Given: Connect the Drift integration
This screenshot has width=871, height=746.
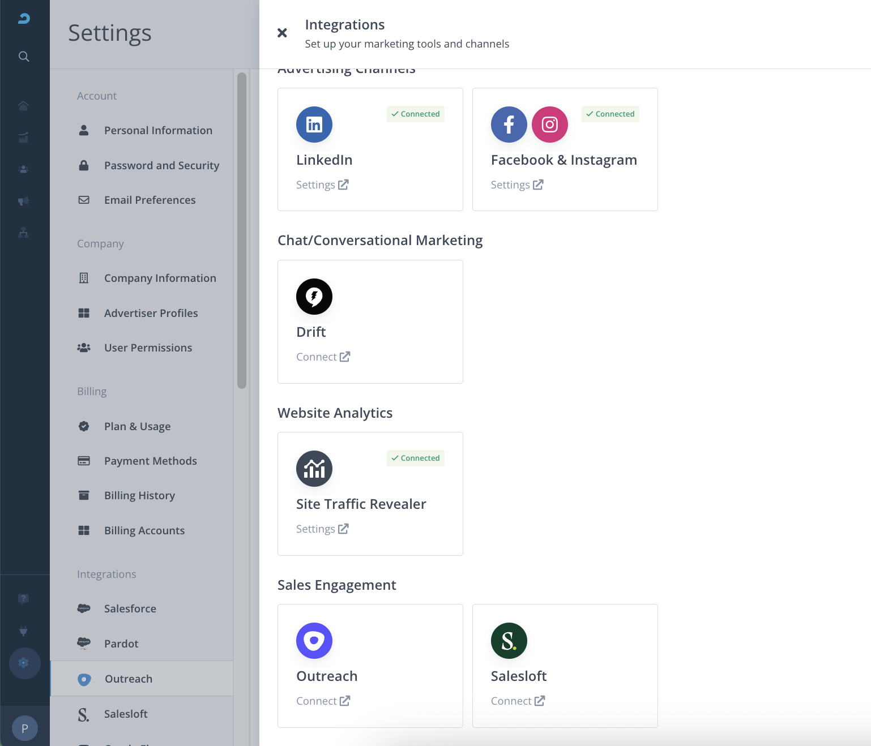Looking at the screenshot, I should (323, 357).
